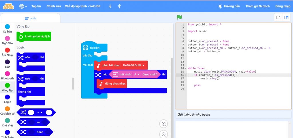This screenshot has height=138, width=293.
Task: Click the khởi tạo bộ lặp lịch block
Action: 34,37
